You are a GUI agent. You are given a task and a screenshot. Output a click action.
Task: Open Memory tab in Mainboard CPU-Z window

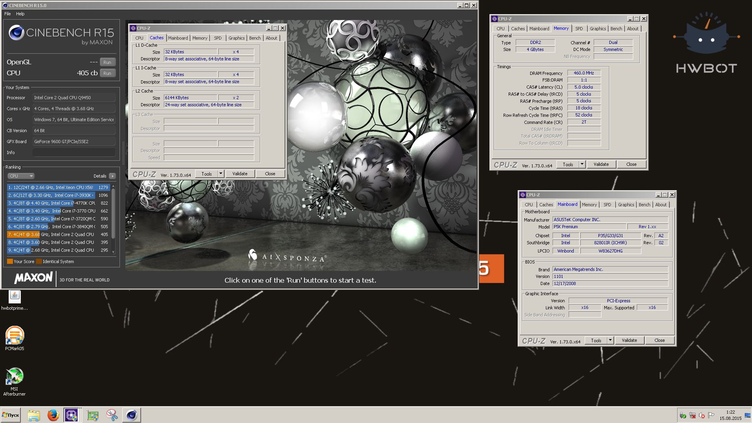589,205
